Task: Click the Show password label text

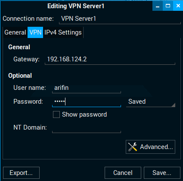Action: [84, 114]
